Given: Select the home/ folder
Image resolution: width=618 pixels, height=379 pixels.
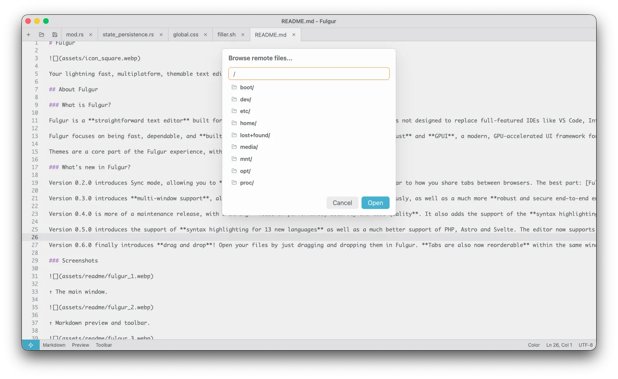Looking at the screenshot, I should [309, 123].
